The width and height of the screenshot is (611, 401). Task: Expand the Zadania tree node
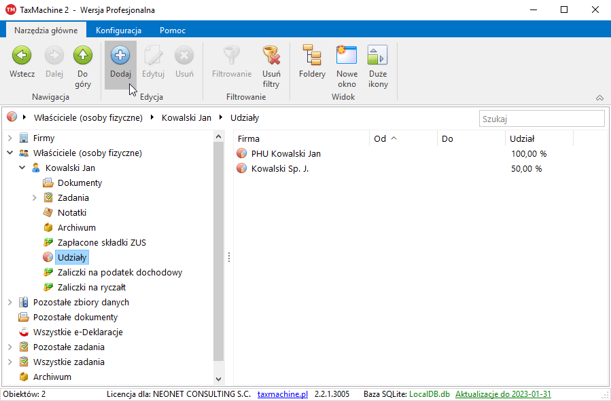(35, 197)
